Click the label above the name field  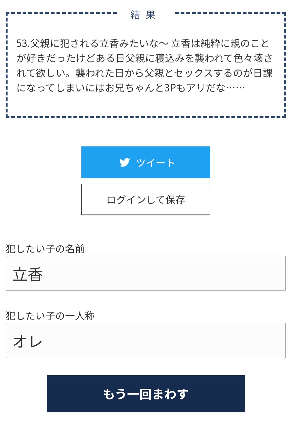tap(45, 249)
